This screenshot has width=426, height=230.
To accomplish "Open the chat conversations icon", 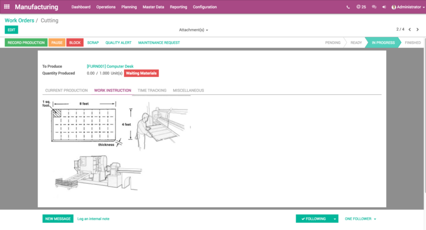I will 374,7.
